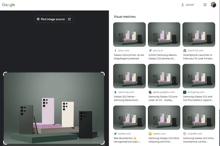Open 'Samsung Galaxy S23 pre-order at O2' link
The image size is (220, 146).
click(x=163, y=98)
